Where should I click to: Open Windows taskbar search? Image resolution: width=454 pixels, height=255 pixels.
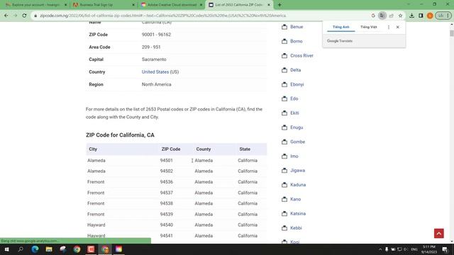pyautogui.click(x=21, y=249)
